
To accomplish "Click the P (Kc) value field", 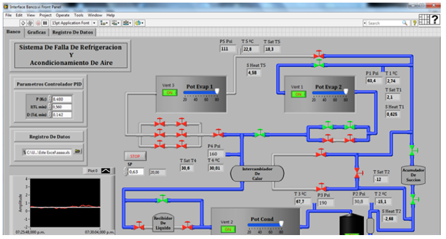I will coord(62,99).
